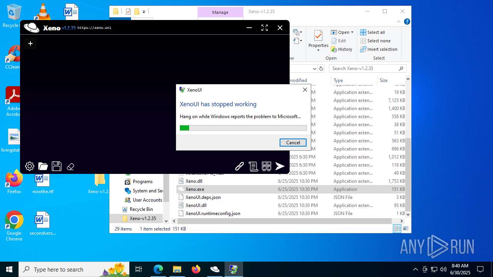Viewport: 493px width, 277px height.
Task: Cancel the XenoUI error report
Action: [293, 142]
